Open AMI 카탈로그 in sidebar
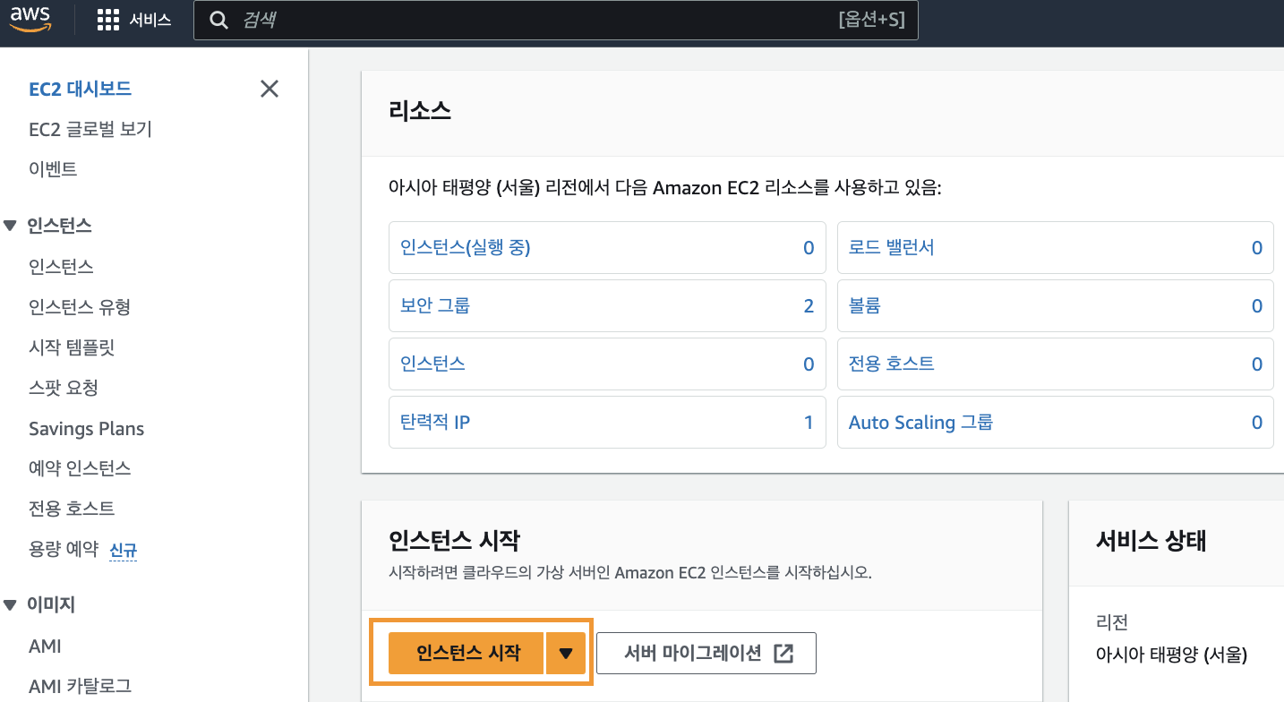This screenshot has height=702, width=1284. point(80,687)
